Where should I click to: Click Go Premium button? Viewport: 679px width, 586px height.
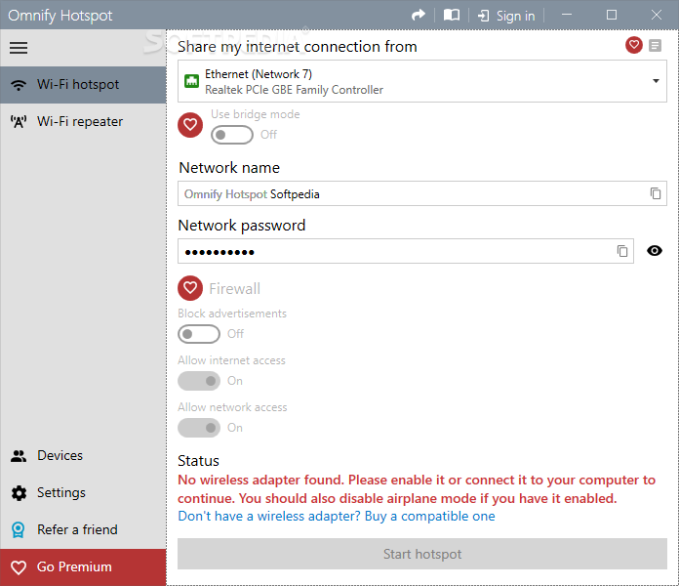click(83, 566)
